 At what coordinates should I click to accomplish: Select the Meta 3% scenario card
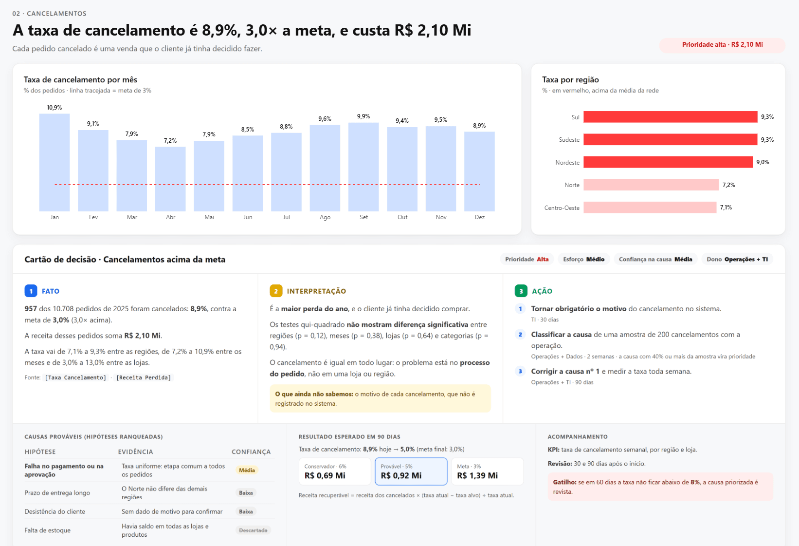pos(487,471)
